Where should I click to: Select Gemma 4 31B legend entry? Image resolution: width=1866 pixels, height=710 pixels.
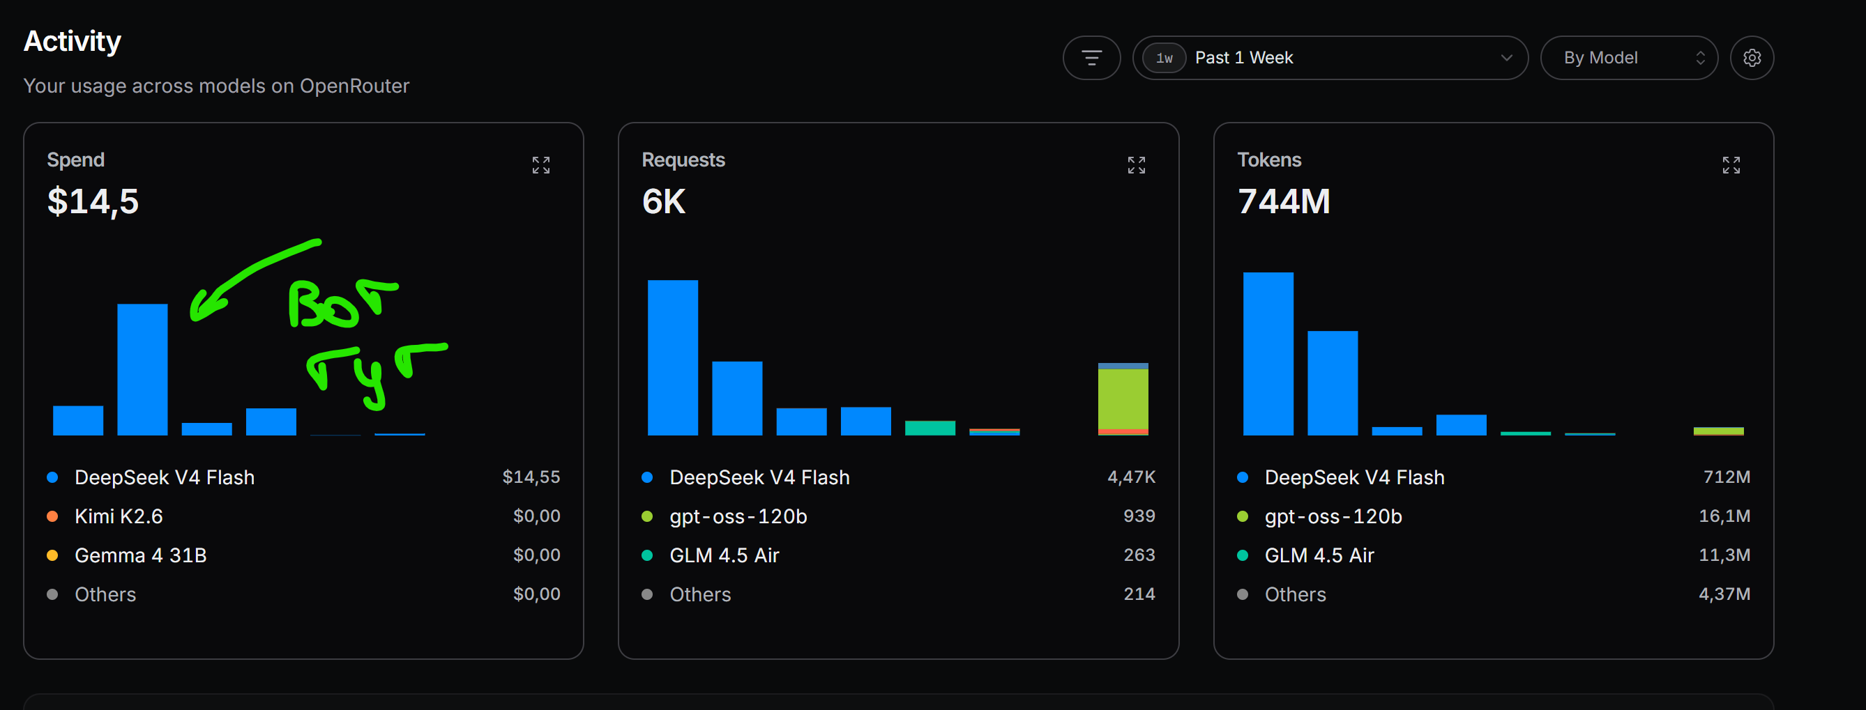[x=303, y=555]
